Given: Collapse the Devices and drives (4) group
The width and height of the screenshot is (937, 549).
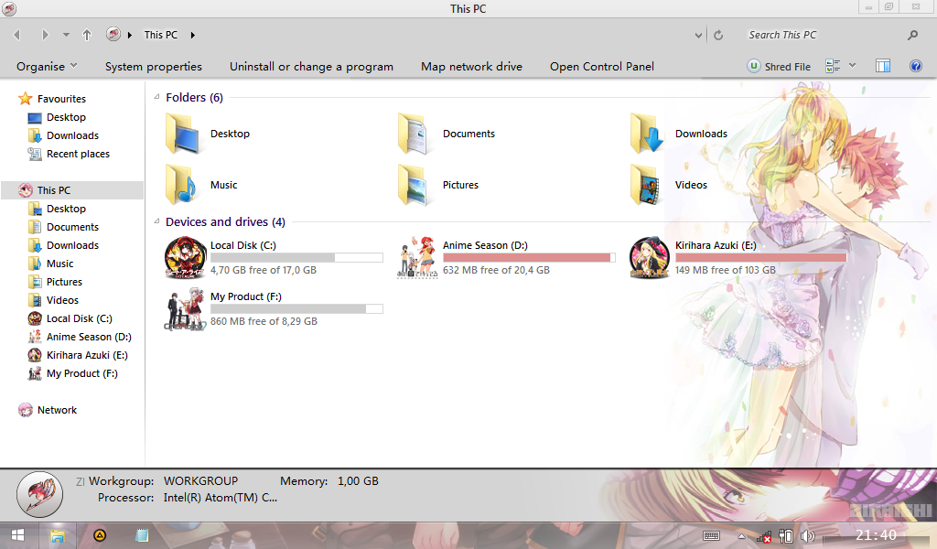Looking at the screenshot, I should tap(156, 221).
